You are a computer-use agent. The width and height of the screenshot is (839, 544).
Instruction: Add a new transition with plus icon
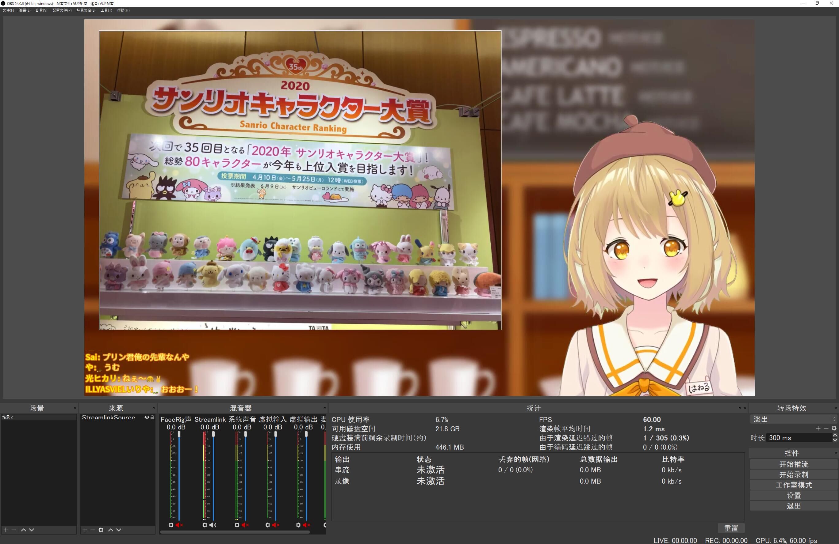(x=818, y=428)
